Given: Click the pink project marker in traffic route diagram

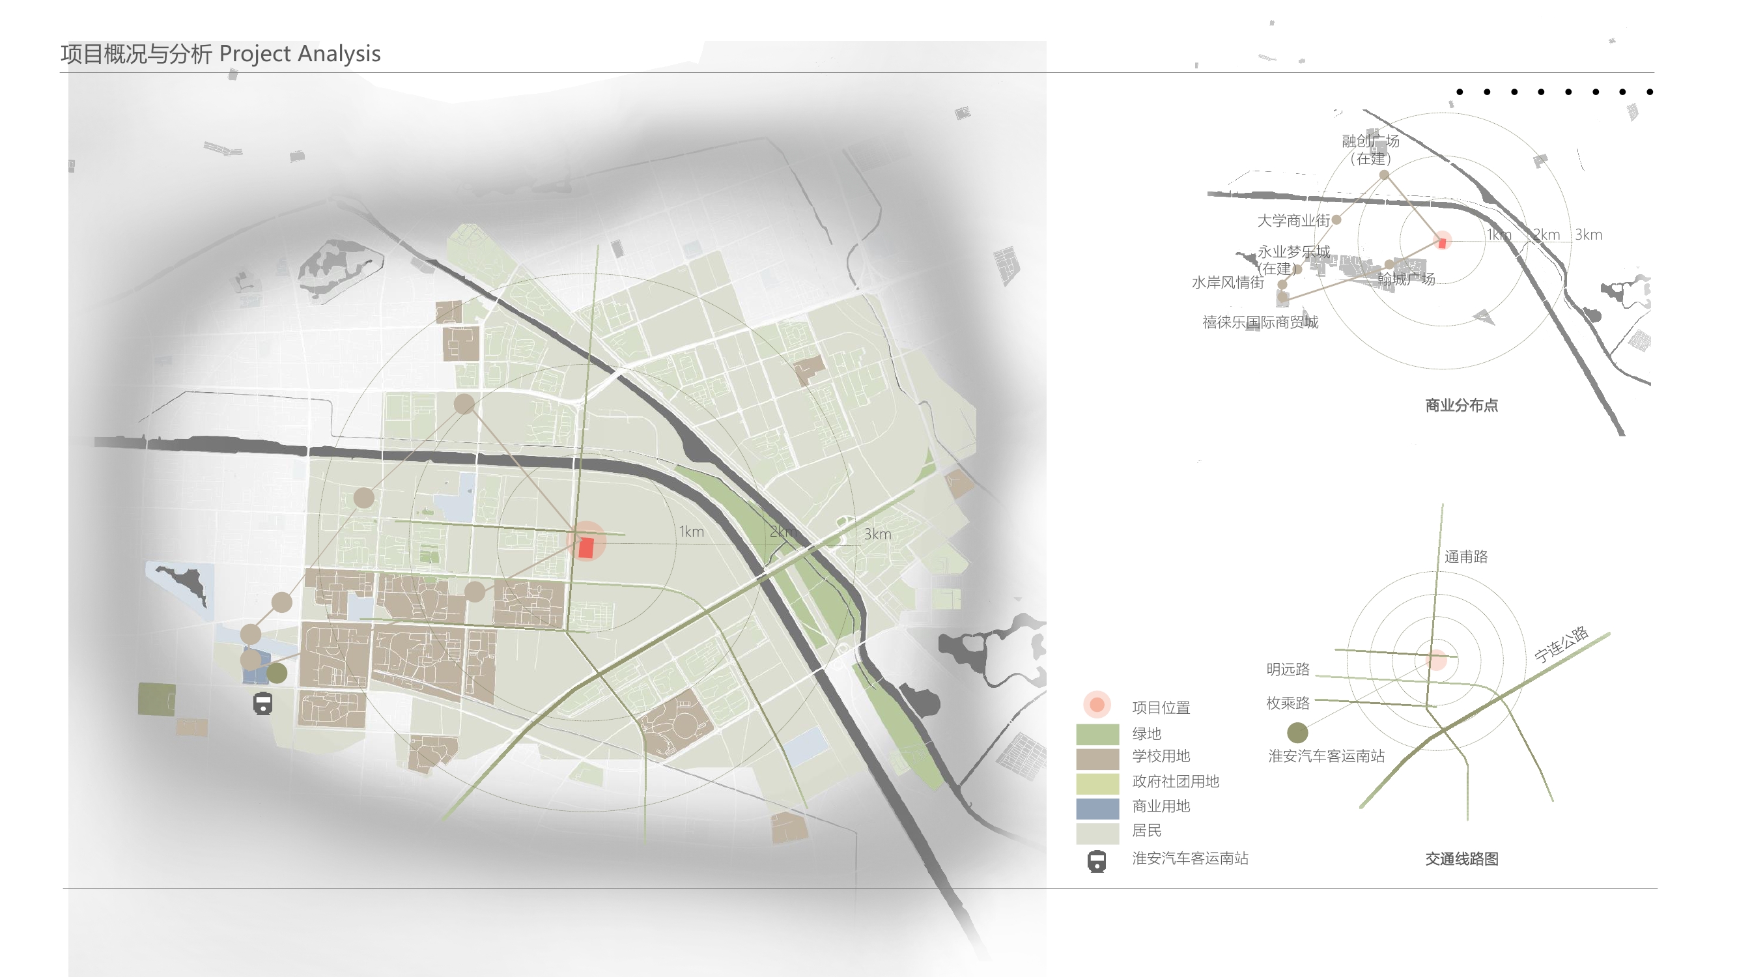Looking at the screenshot, I should (1437, 660).
